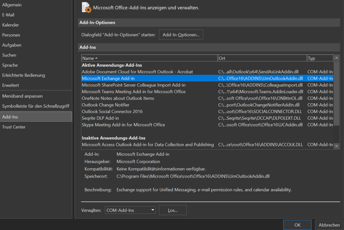
Task: Click the ONBttnOL.dll location cell
Action: 260,98
